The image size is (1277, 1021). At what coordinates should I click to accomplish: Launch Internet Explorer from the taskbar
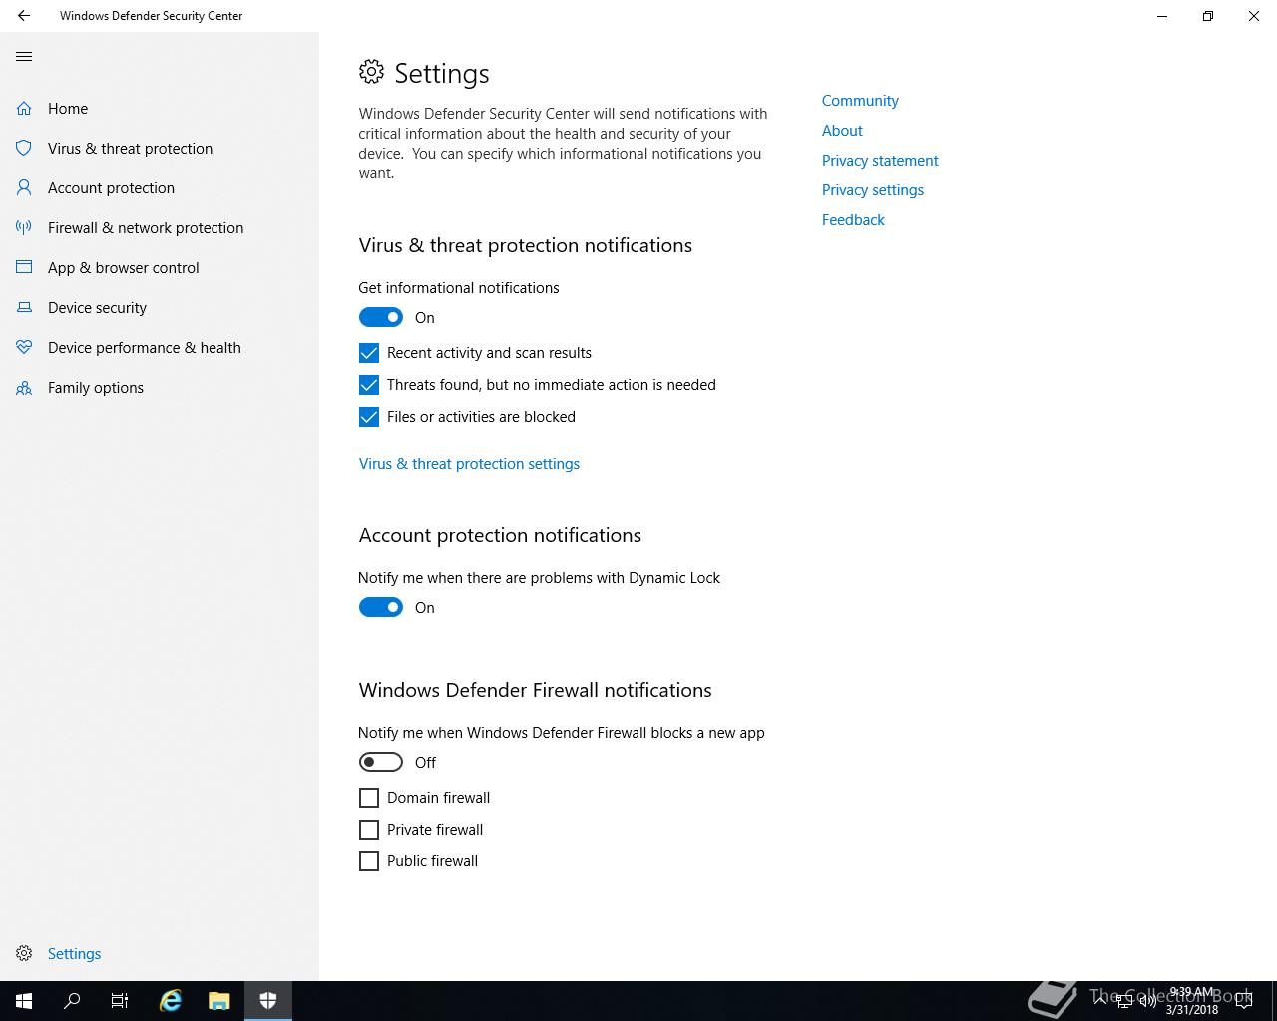(x=171, y=1001)
